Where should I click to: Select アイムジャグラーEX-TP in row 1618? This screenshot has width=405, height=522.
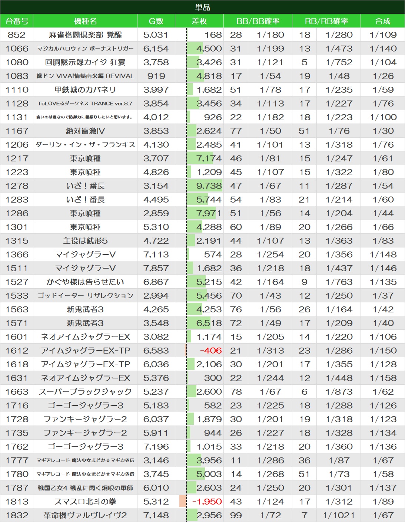pos(85,364)
